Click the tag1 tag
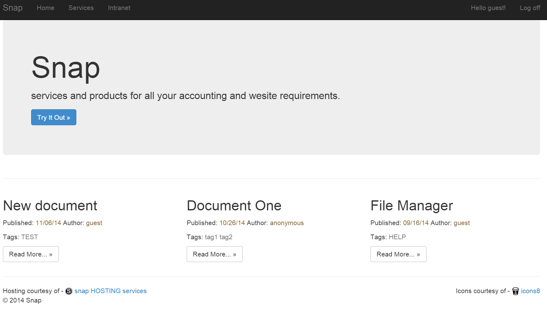The width and height of the screenshot is (547, 311). [x=211, y=237]
